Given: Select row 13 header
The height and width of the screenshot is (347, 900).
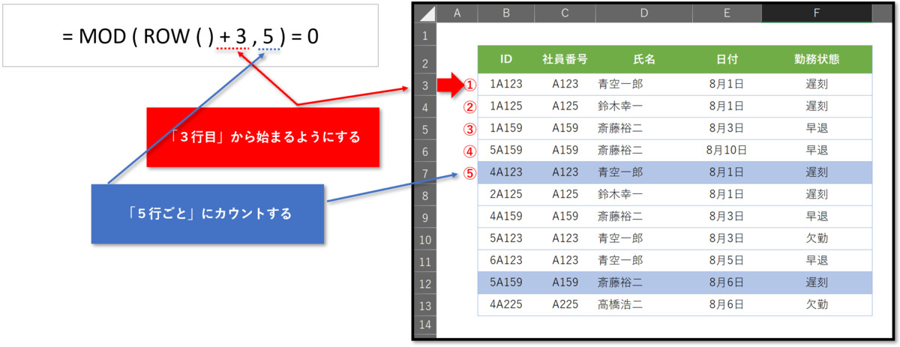Looking at the screenshot, I should (424, 304).
